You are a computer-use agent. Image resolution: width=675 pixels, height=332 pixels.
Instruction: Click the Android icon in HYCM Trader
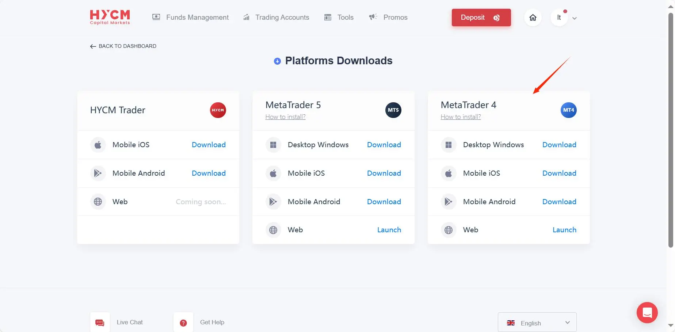pos(98,173)
